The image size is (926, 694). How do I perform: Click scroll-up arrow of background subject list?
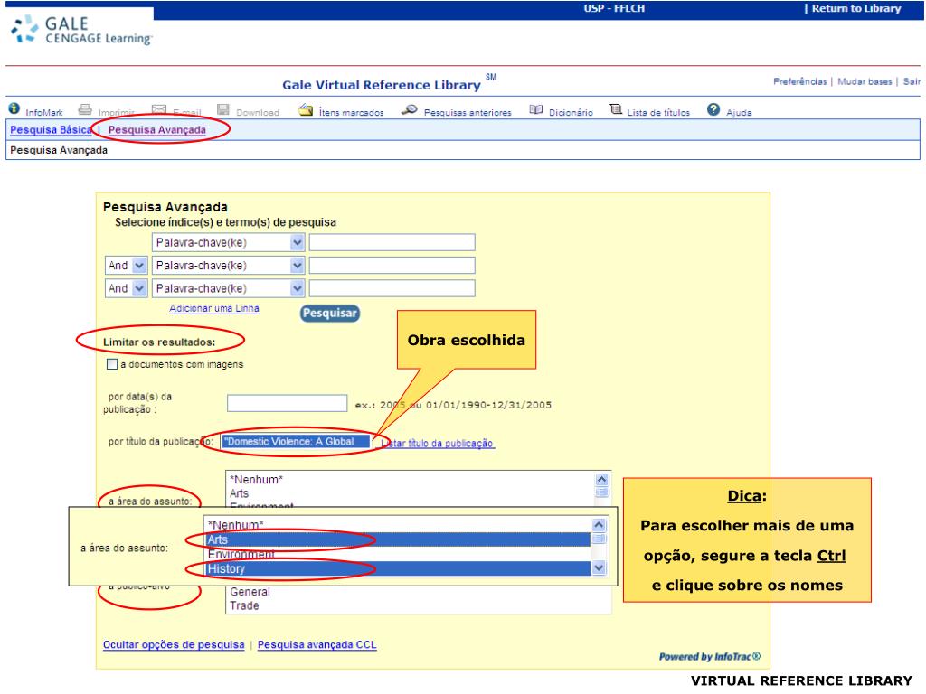601,479
